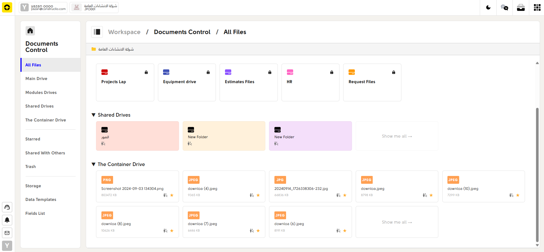Viewport: 544px width, 252px height.
Task: Click lock icon on Projects Lap drive
Action: pos(146,72)
